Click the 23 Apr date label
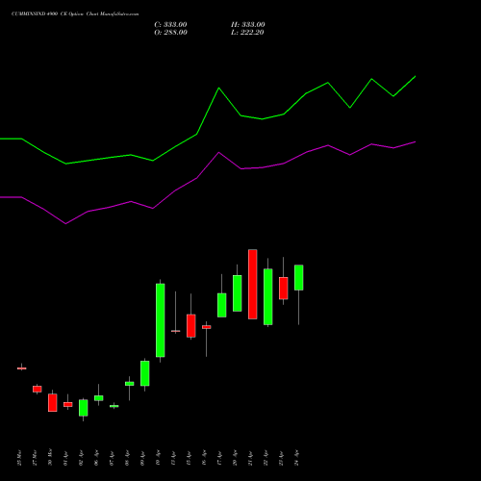The width and height of the screenshot is (481, 481). (x=281, y=458)
